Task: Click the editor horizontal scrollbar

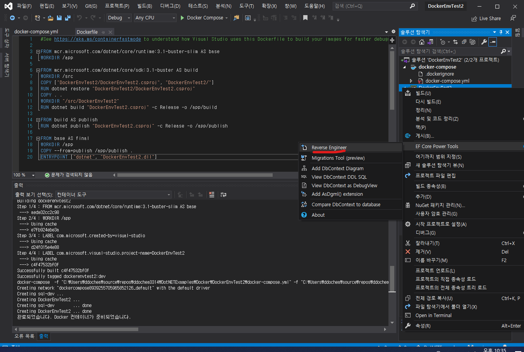Action: [x=194, y=175]
